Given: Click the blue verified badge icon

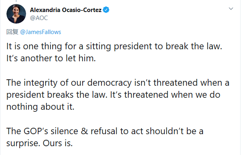Looking at the screenshot, I should coord(106,10).
